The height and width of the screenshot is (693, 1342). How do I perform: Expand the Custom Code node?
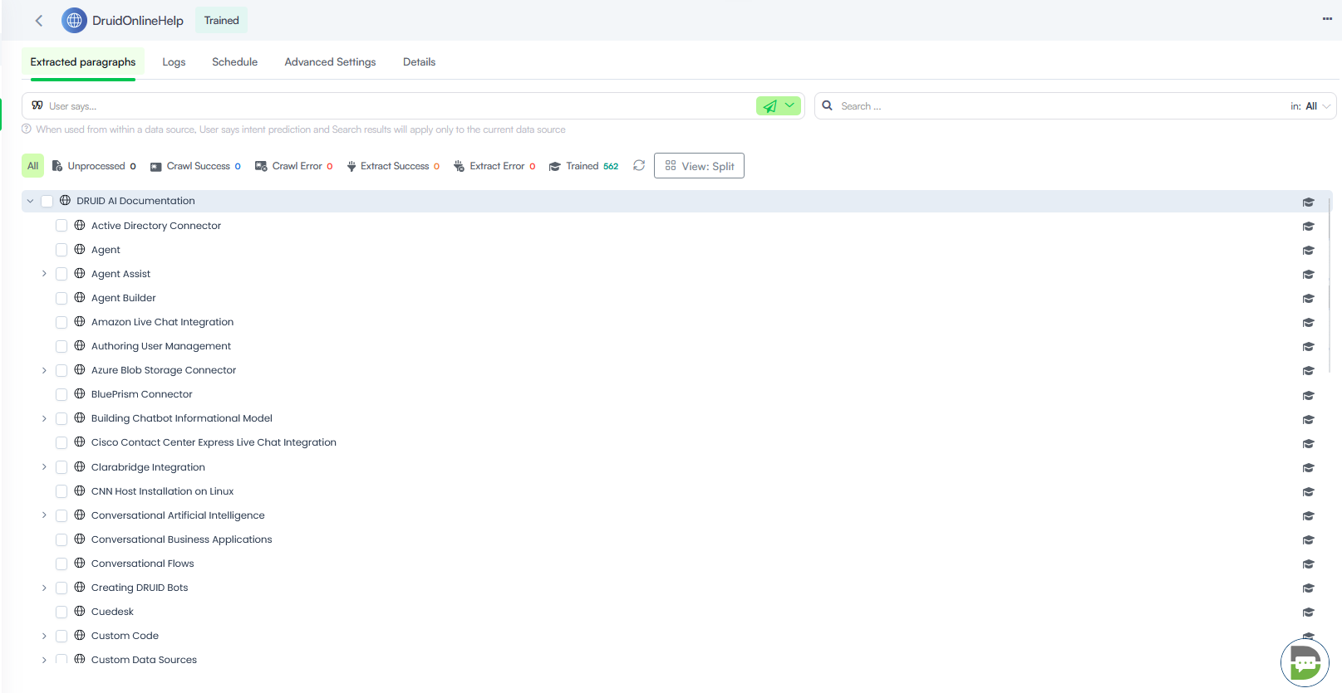point(44,636)
